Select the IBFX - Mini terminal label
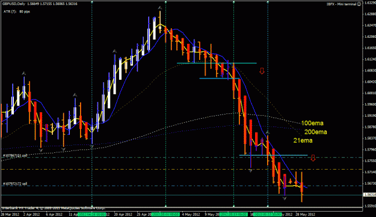Image resolution: width=376 pixels, height=217 pixels. [342, 4]
